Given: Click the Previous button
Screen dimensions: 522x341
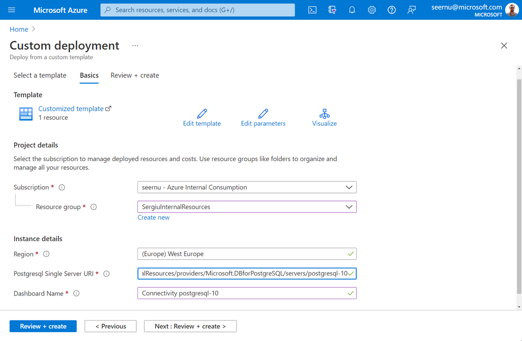Looking at the screenshot, I should (x=111, y=326).
